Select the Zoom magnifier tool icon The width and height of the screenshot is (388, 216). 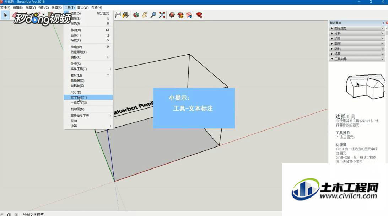coord(153,15)
